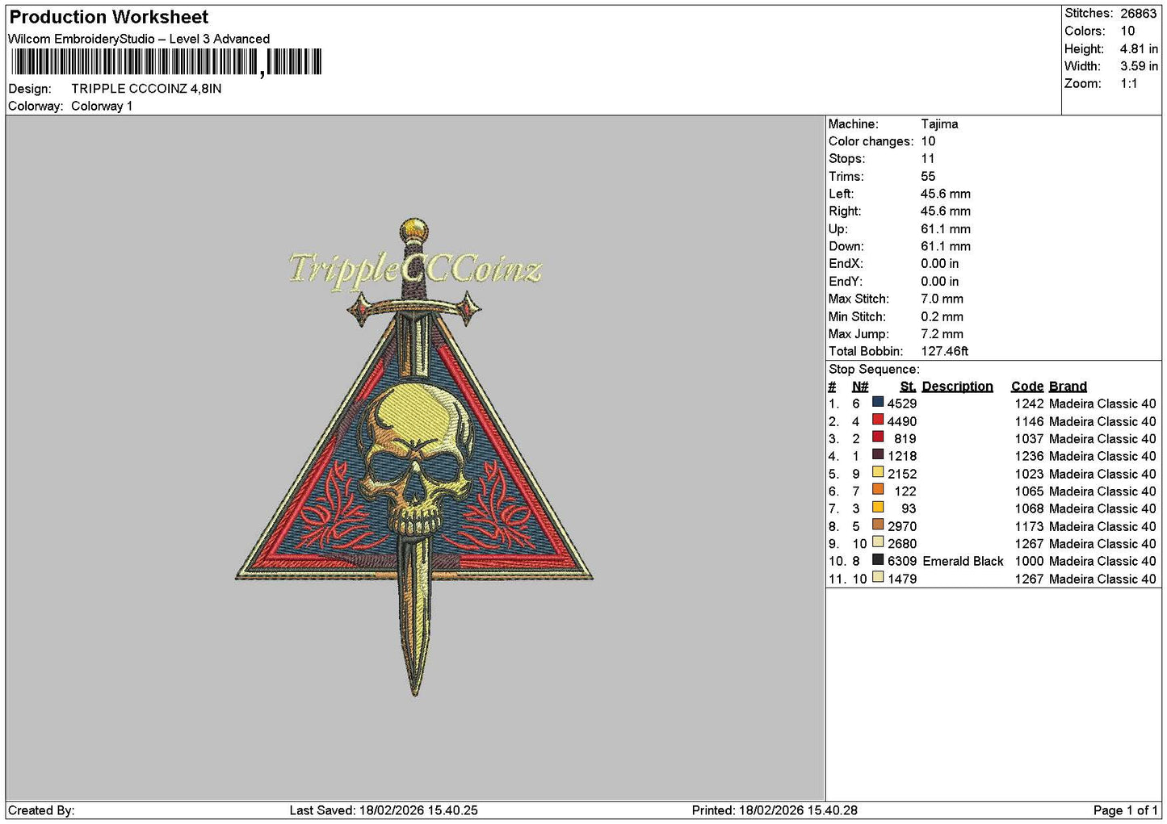Click the Total Bobbin value 127.46ft
This screenshot has width=1167, height=824.
tap(945, 351)
